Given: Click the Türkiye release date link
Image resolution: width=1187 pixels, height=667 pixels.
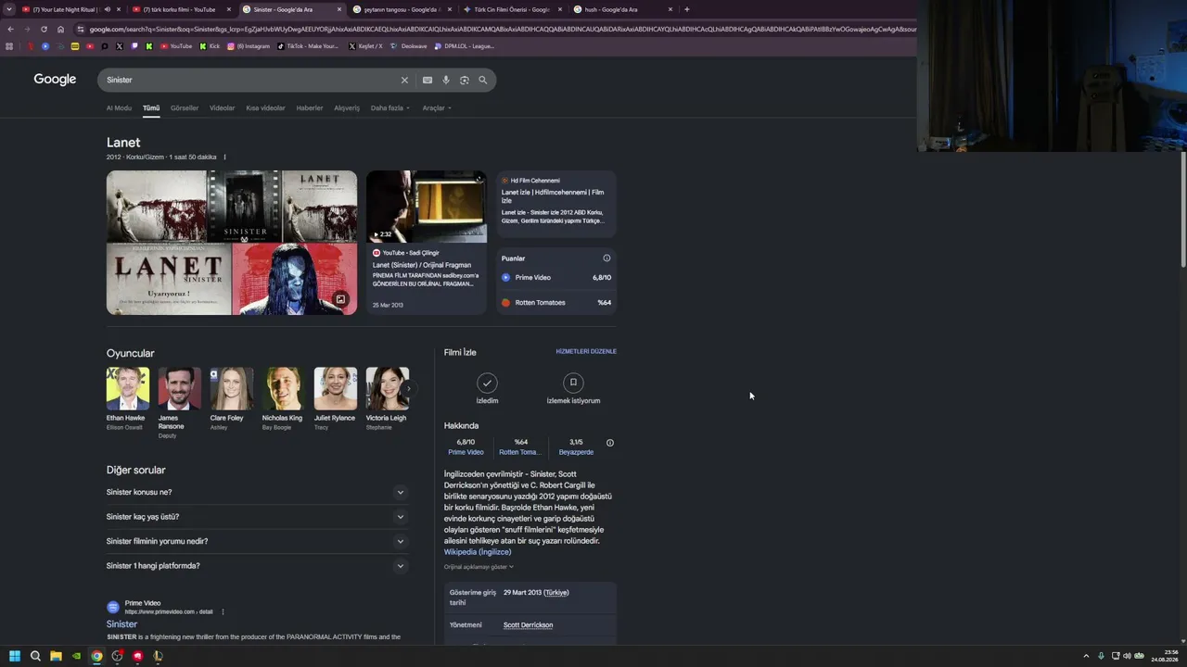Looking at the screenshot, I should [x=556, y=593].
